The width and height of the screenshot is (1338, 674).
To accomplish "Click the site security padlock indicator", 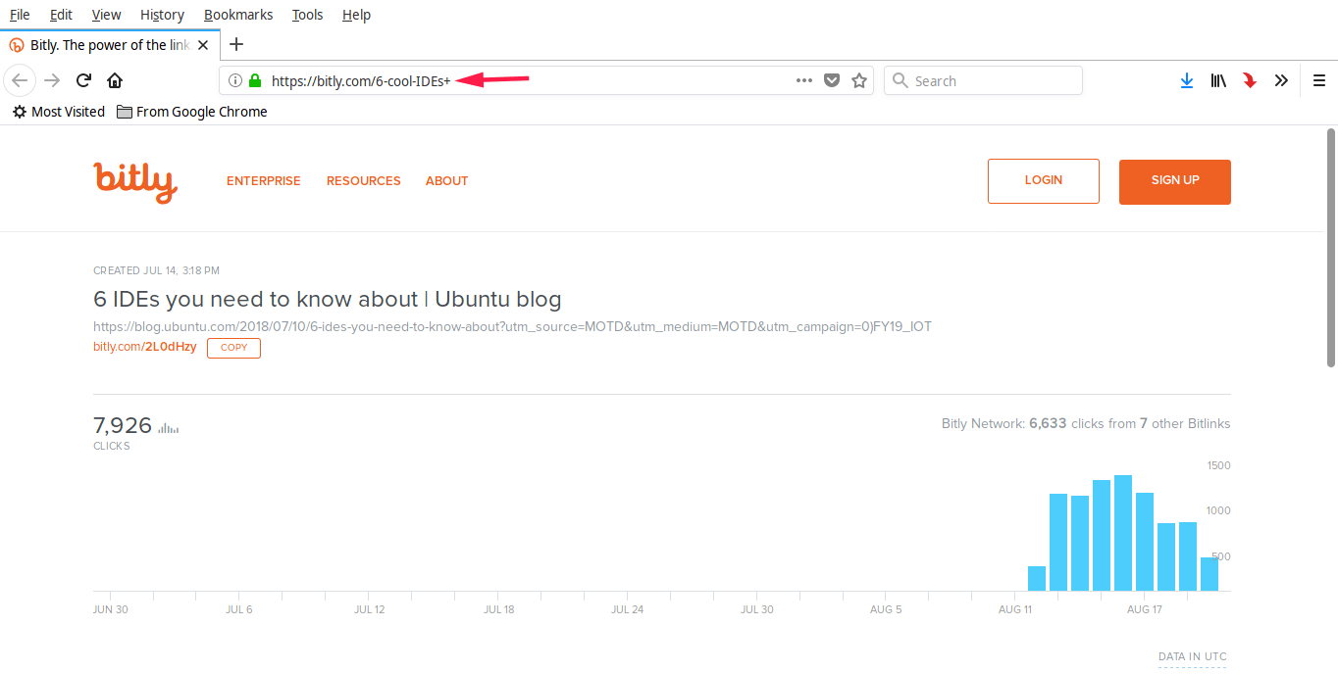I will click(253, 80).
